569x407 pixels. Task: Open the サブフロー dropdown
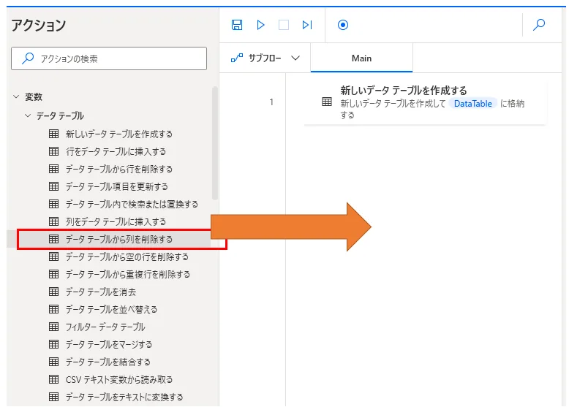[265, 58]
